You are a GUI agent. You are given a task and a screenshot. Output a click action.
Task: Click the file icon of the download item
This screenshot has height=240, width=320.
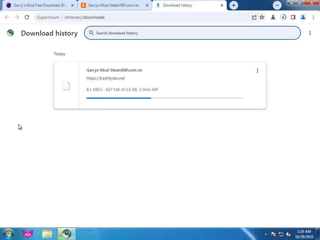[66, 86]
